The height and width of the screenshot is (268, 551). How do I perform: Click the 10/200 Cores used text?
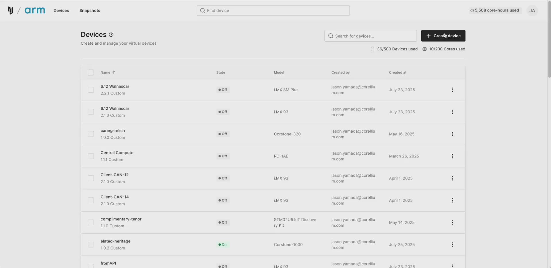point(447,49)
